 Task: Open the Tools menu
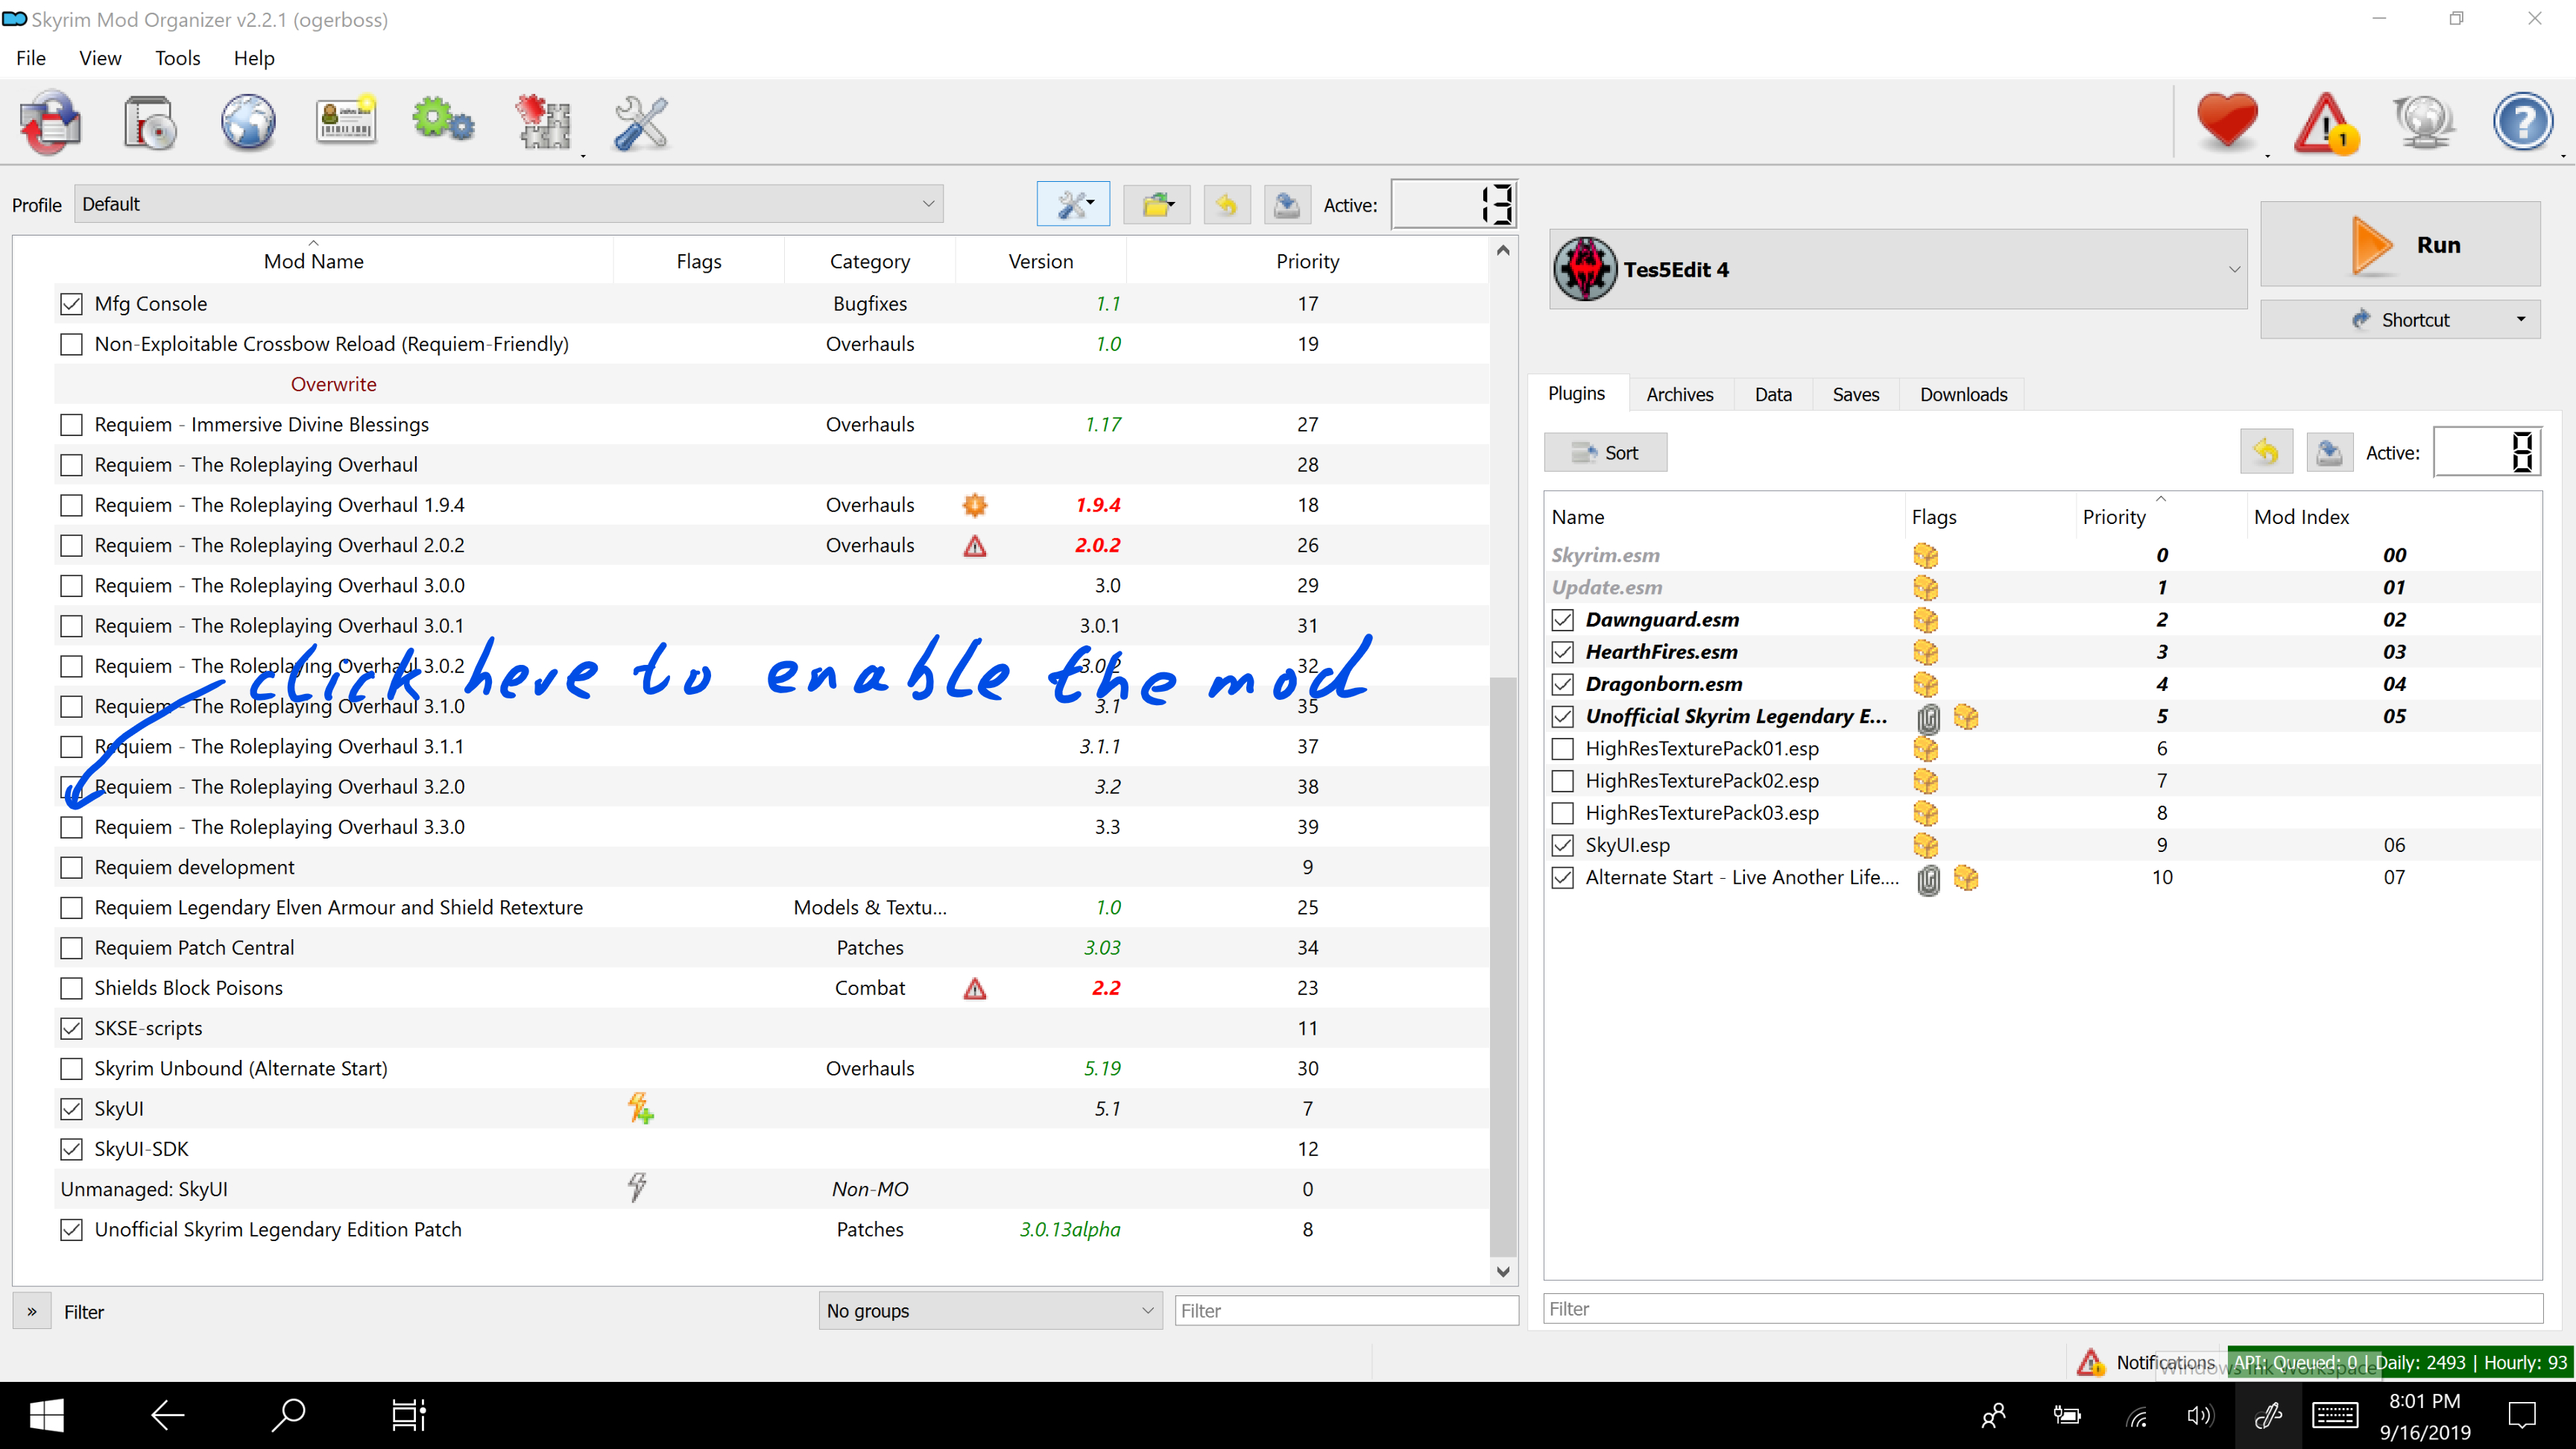pyautogui.click(x=178, y=58)
